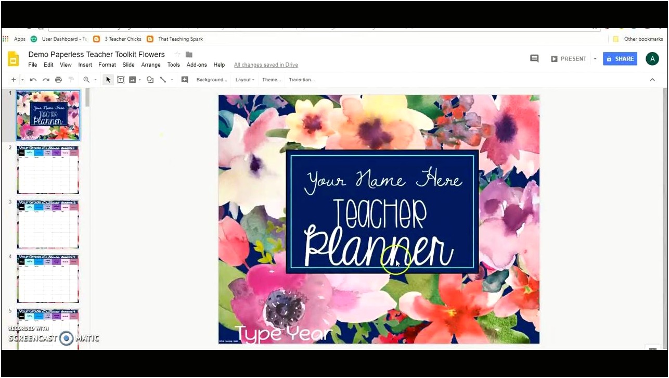
Task: Click the Your Name Here text
Action: tap(383, 179)
